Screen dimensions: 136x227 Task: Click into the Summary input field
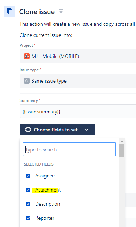coord(78,111)
